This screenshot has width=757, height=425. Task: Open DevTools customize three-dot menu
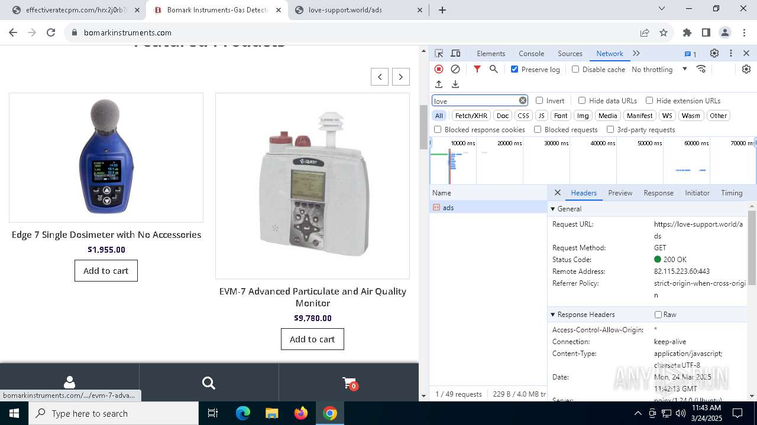point(731,53)
